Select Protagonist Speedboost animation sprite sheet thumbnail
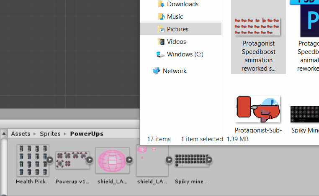The width and height of the screenshot is (319, 196). (257, 26)
